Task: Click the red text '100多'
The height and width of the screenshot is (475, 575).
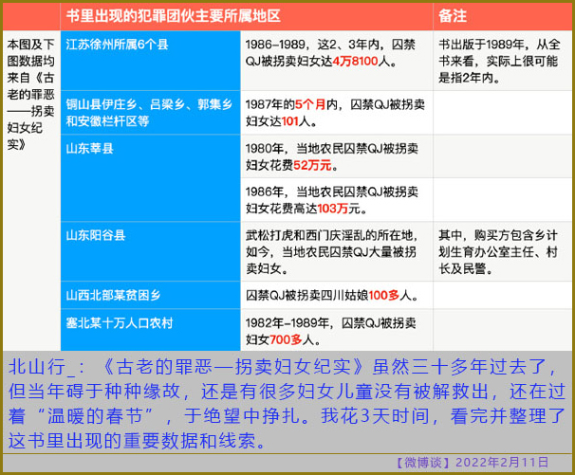Action: coord(383,295)
